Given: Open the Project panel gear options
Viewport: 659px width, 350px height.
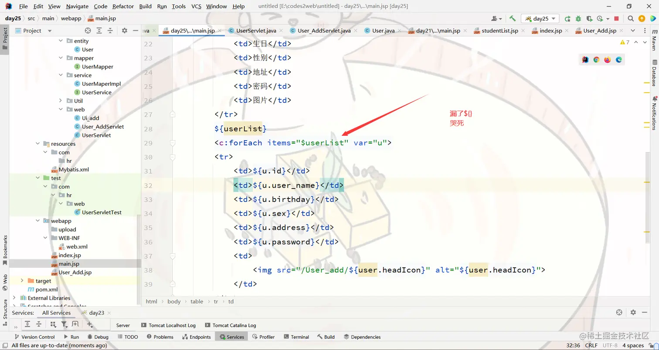Looking at the screenshot, I should pos(125,30).
